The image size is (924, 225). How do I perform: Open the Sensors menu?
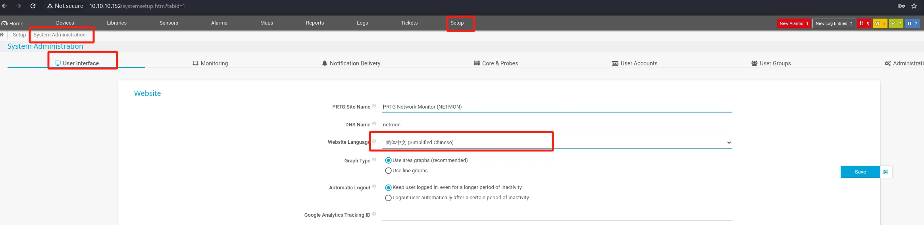[169, 23]
